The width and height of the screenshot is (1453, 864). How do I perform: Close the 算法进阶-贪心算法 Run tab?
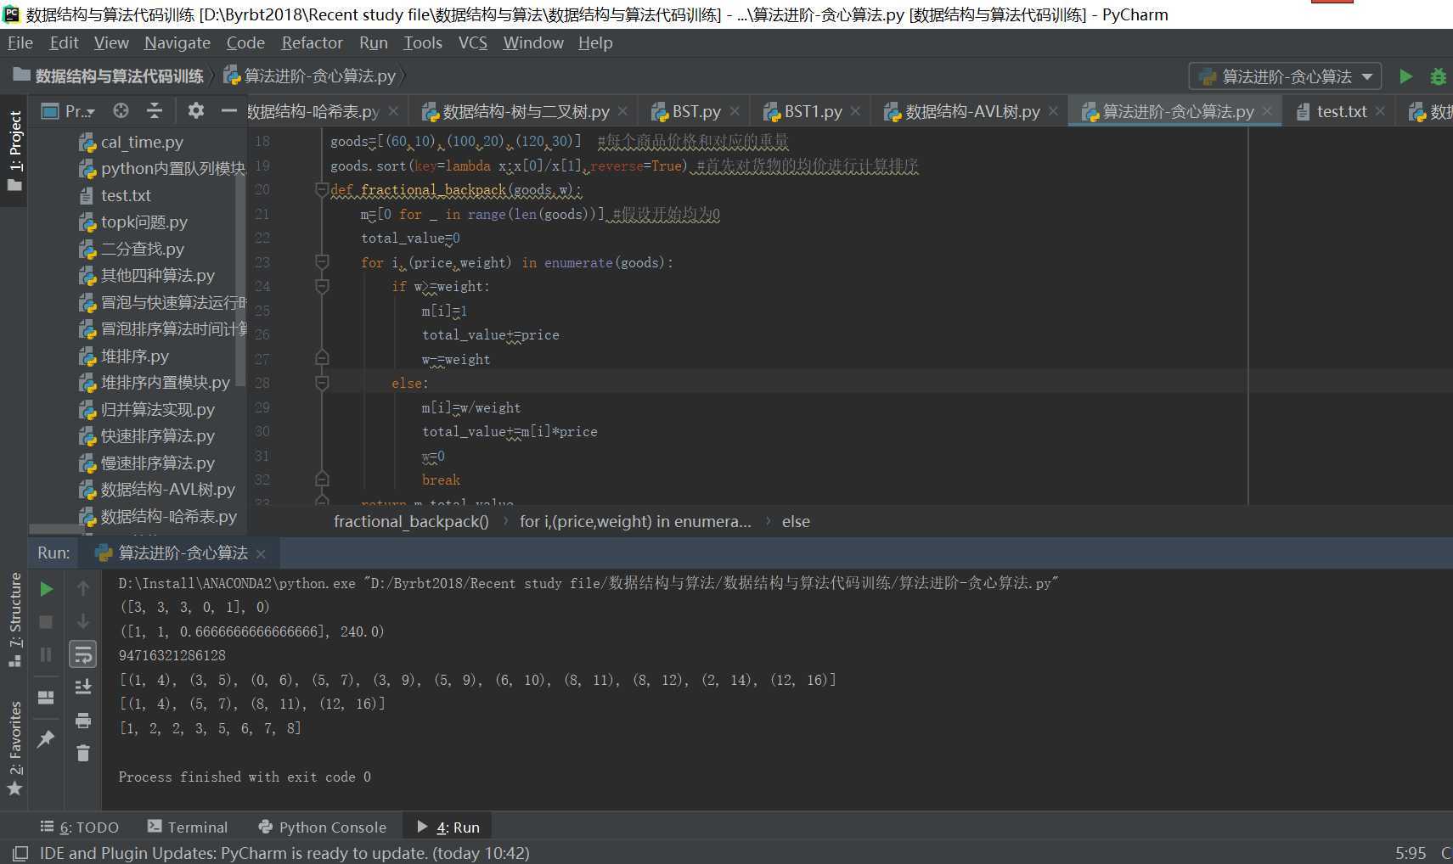pos(261,554)
